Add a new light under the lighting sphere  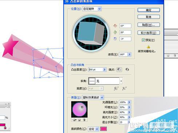tap(79, 120)
